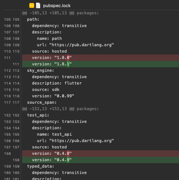The width and height of the screenshot is (179, 180).
Task: Click the name: path line
Action: coord(50,38)
